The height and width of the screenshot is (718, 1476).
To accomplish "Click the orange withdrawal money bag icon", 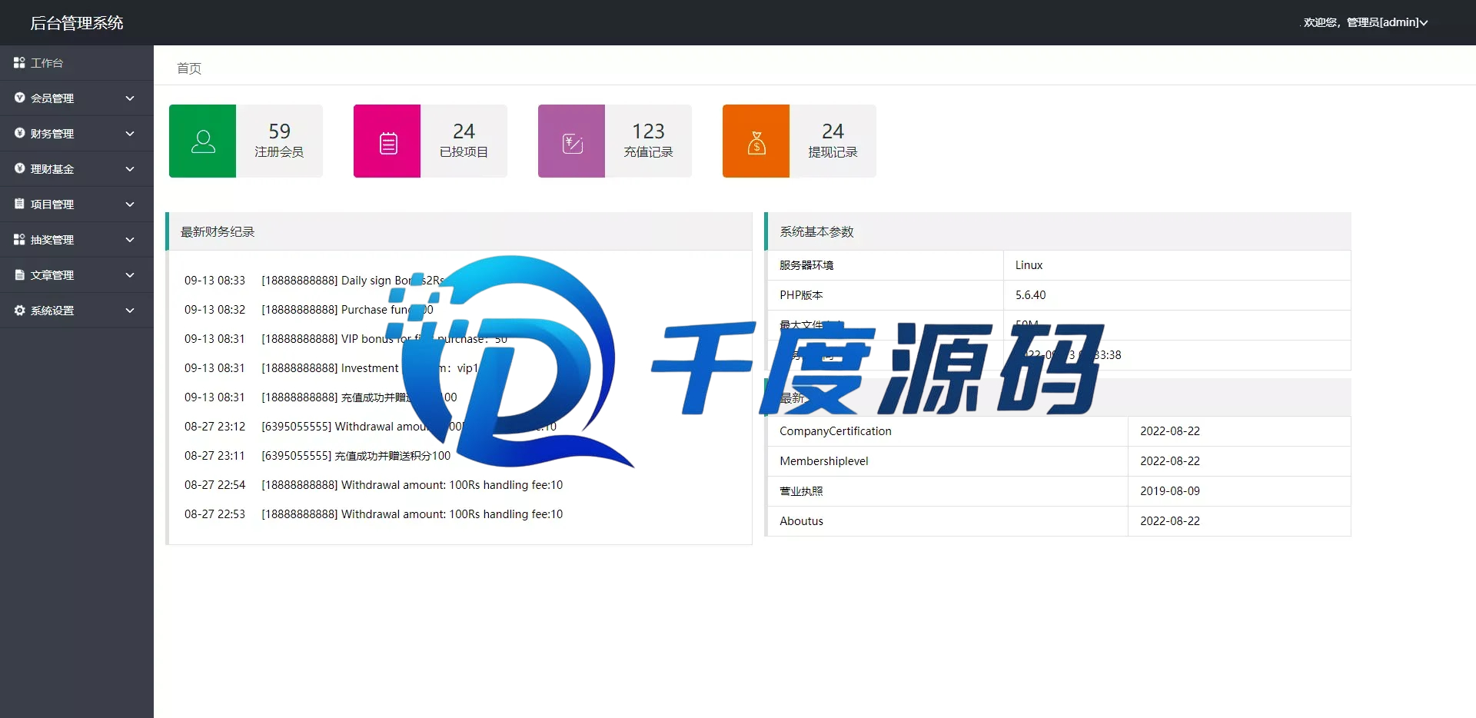I will click(756, 142).
